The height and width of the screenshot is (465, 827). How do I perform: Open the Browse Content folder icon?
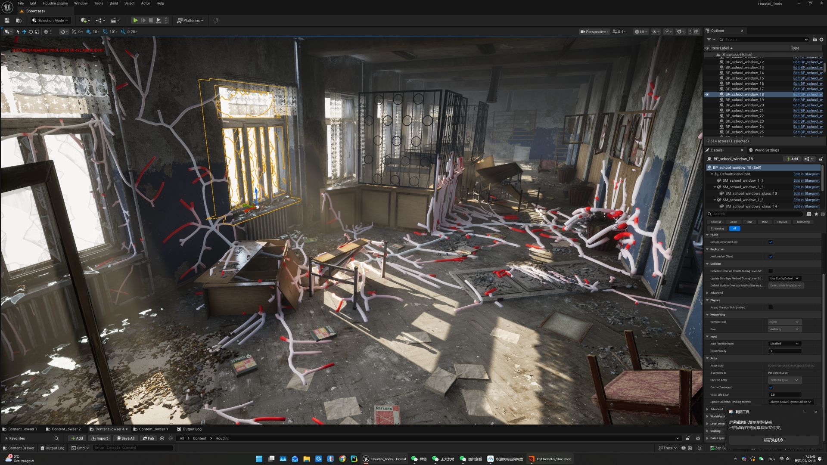coord(19,20)
